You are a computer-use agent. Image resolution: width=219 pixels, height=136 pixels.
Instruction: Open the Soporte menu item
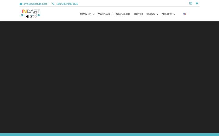pos(151,14)
